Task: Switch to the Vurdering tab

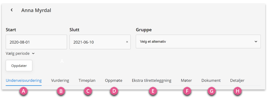Action: click(60, 81)
